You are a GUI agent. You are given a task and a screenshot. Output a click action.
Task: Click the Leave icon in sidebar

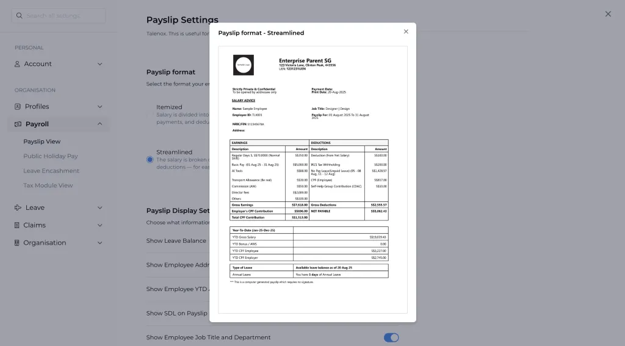pyautogui.click(x=18, y=208)
